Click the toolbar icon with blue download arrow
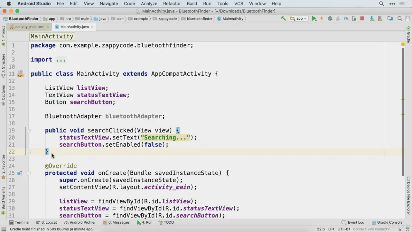 372,19
